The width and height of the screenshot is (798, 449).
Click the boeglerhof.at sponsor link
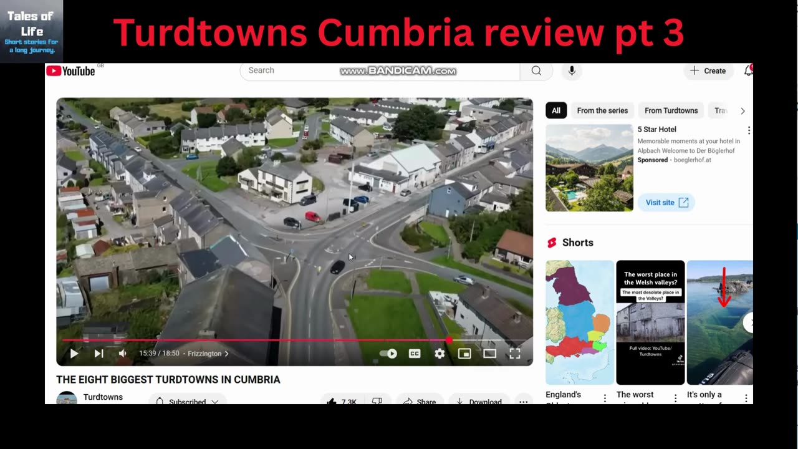(x=691, y=160)
